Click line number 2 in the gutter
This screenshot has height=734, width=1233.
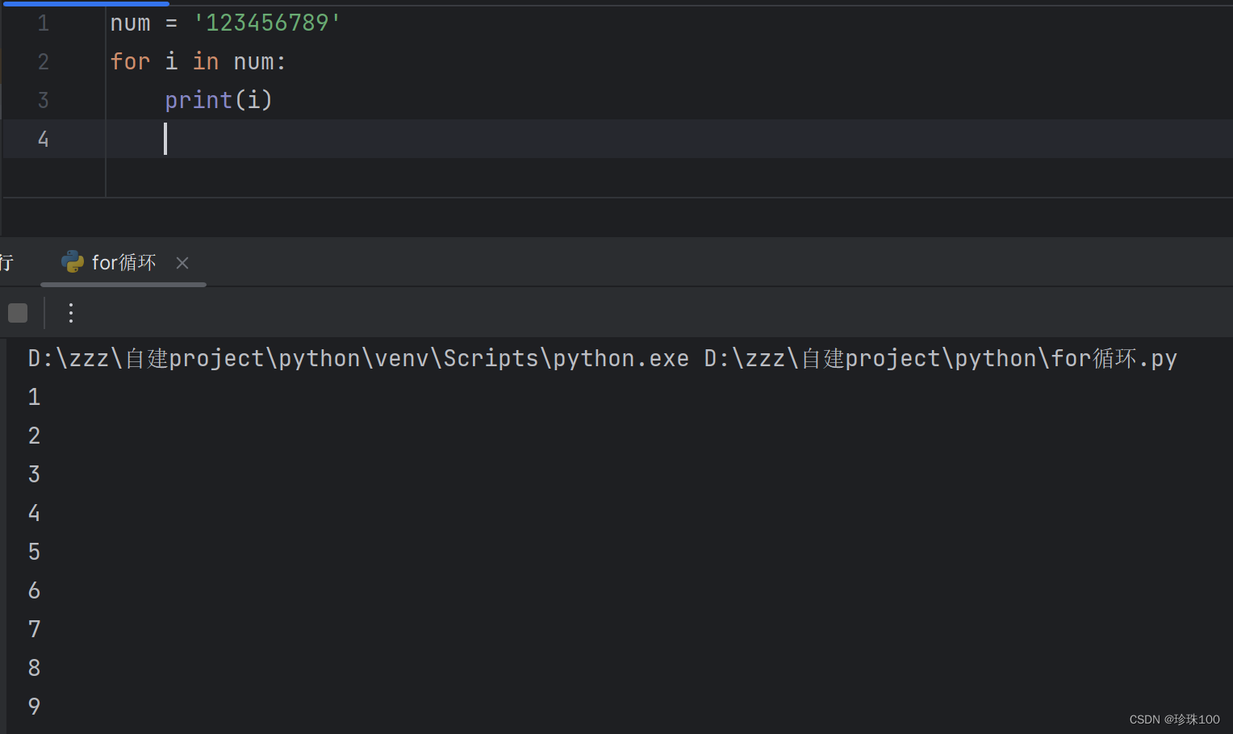tap(44, 62)
